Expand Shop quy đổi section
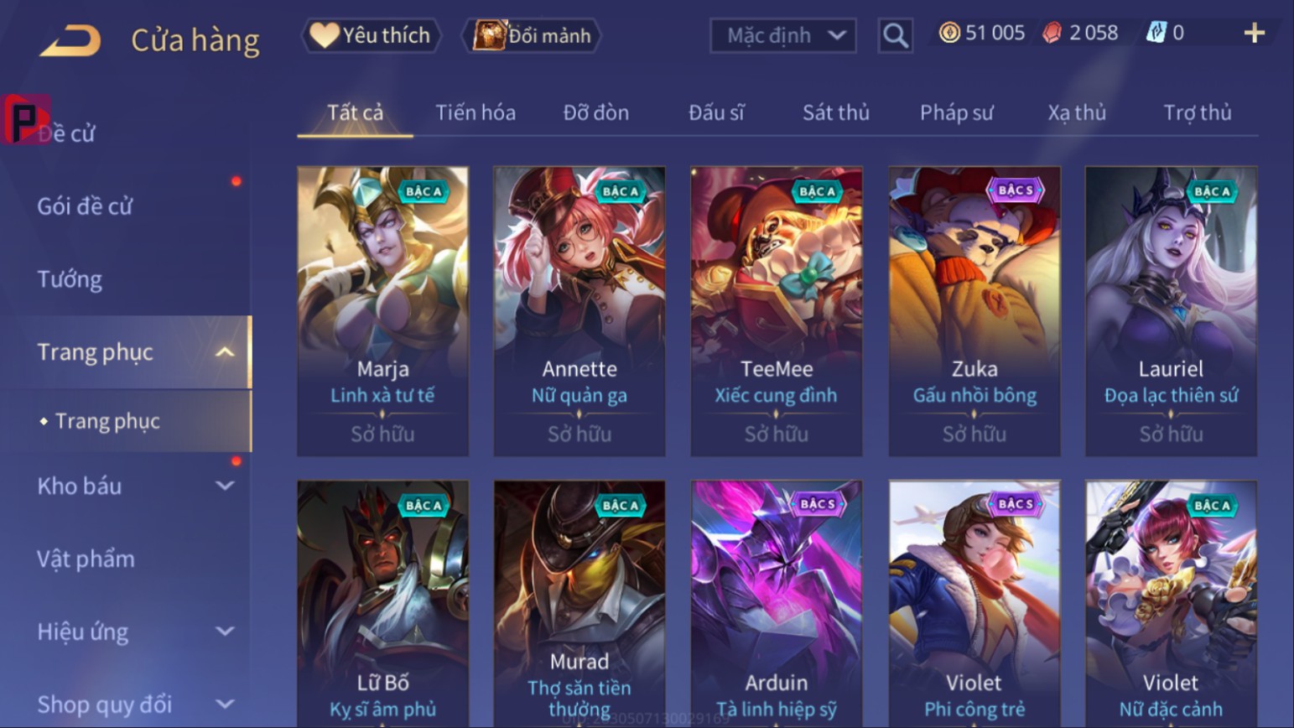The height and width of the screenshot is (728, 1294). (x=225, y=705)
